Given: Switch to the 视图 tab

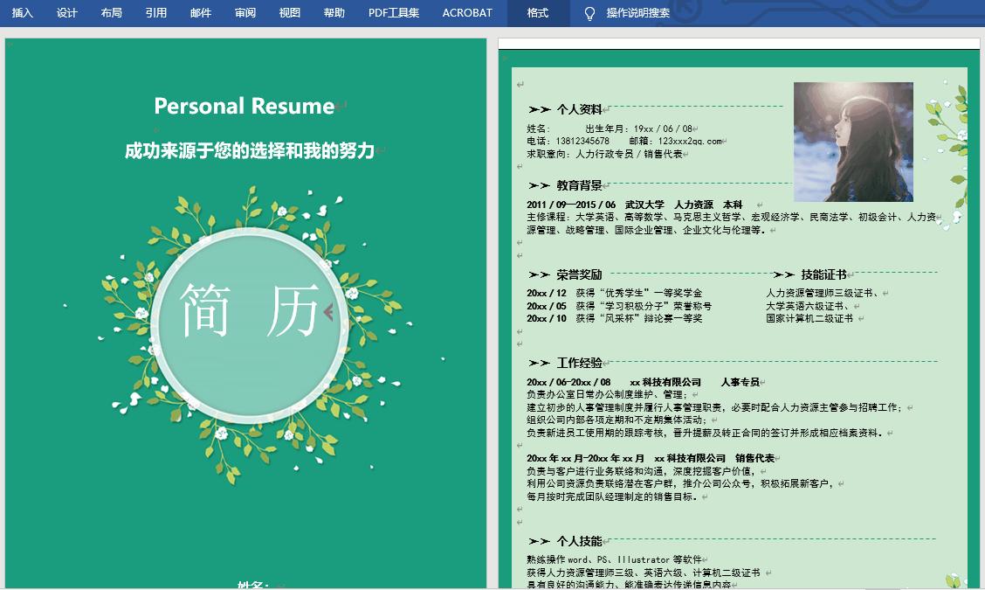Looking at the screenshot, I should 288,13.
